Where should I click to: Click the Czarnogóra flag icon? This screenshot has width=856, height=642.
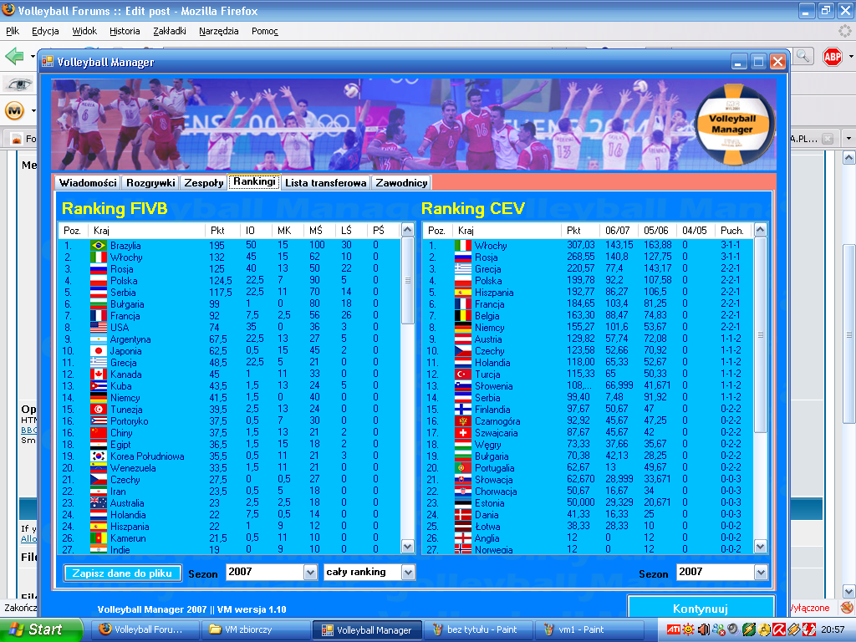tap(463, 421)
